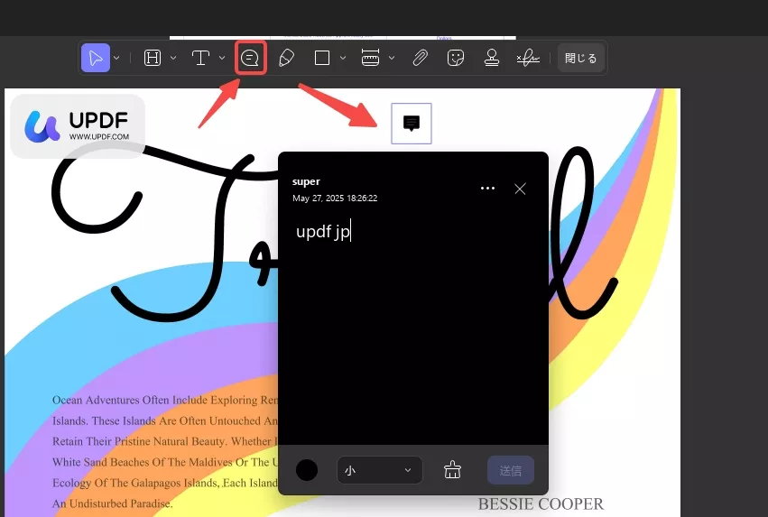Select the measurement ruler tool
Screen dimensions: 768x517
370,58
